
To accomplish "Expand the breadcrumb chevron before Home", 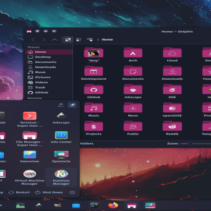I will (x=98, y=40).
